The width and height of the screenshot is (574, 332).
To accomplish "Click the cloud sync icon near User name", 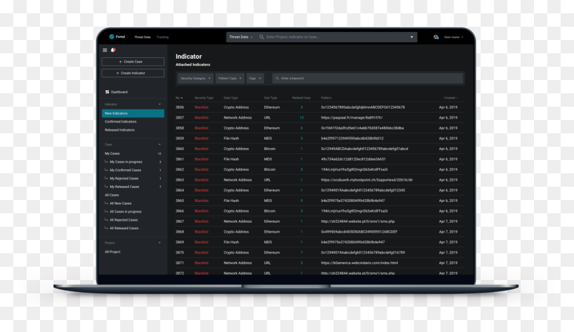I will point(436,37).
